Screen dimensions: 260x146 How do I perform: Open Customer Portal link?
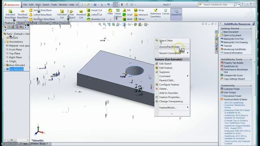coord(232,89)
